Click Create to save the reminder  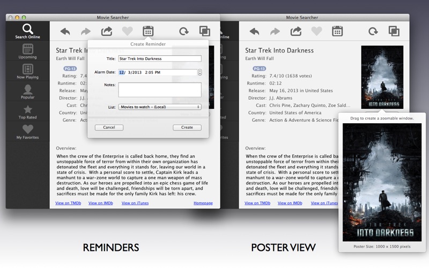187,128
